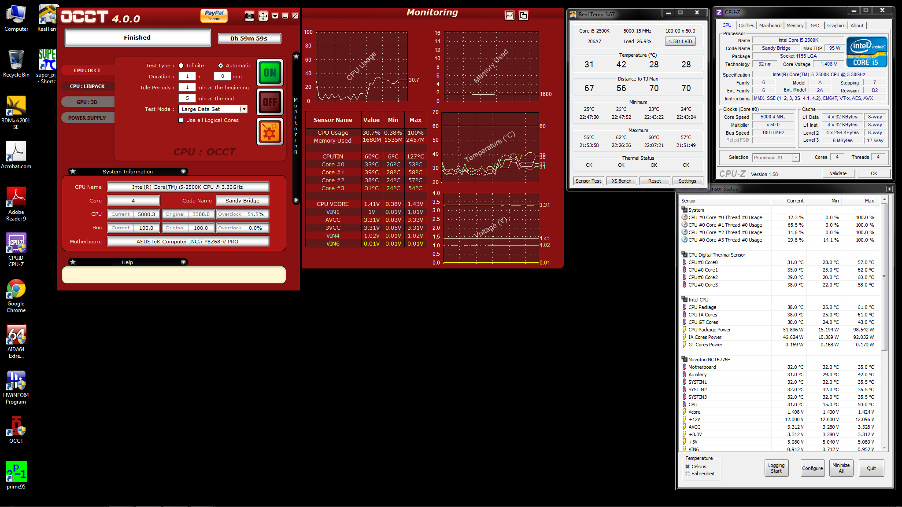Viewport: 902px width, 507px height.
Task: Collapse System Information section arrow
Action: [x=183, y=171]
